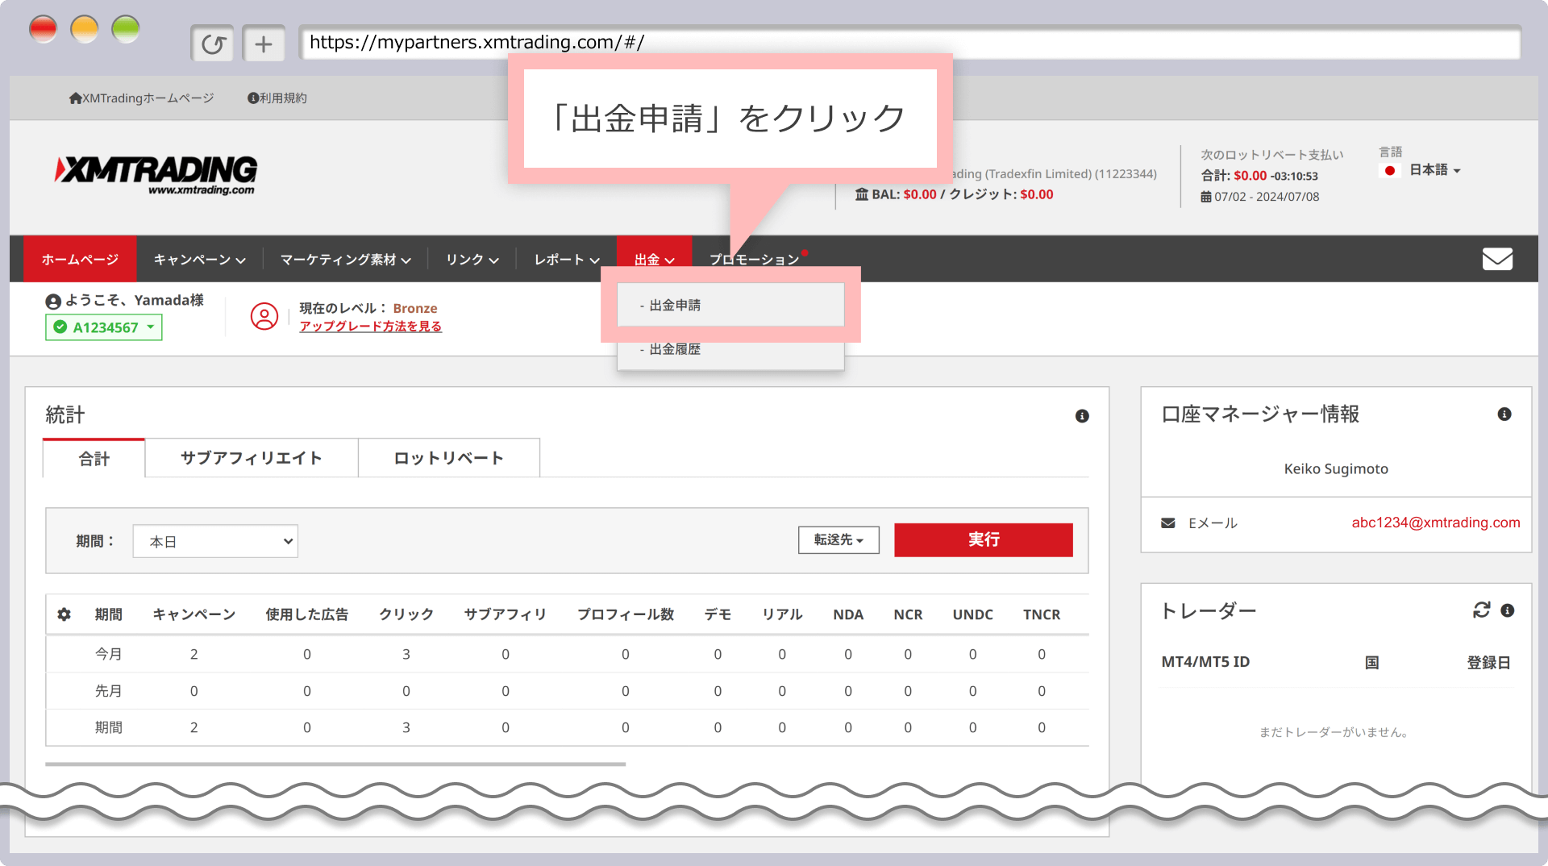
Task: Refresh the トレーダー panel
Action: pyautogui.click(x=1481, y=610)
